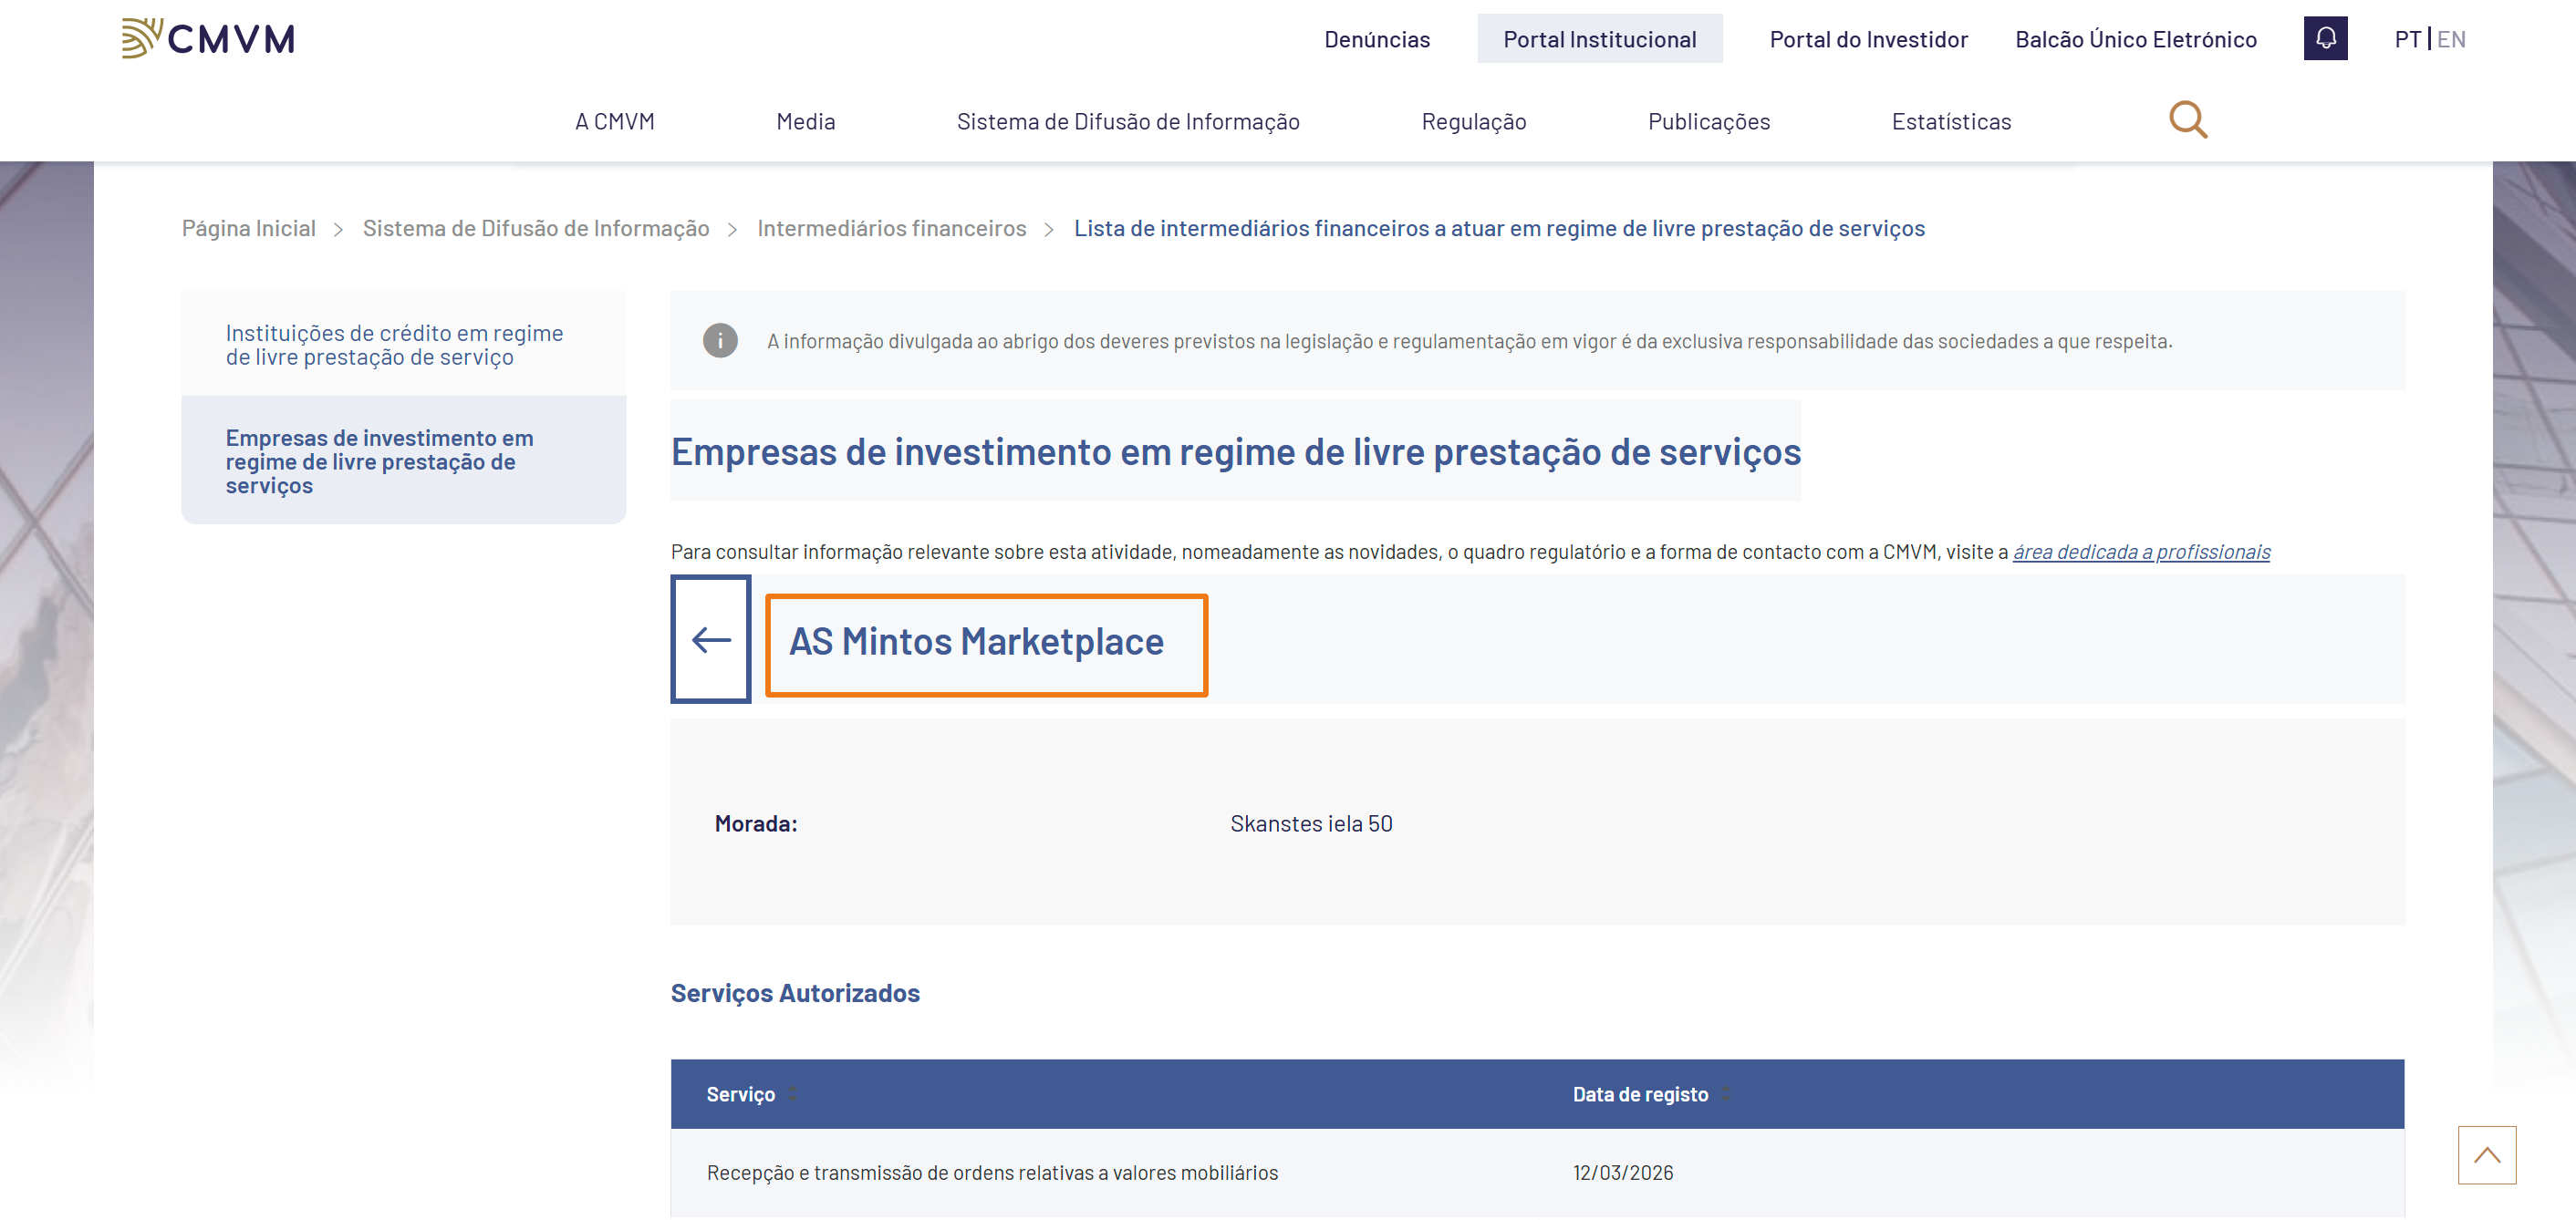Open the notifications bell icon
The width and height of the screenshot is (2576, 1220).
pos(2325,38)
